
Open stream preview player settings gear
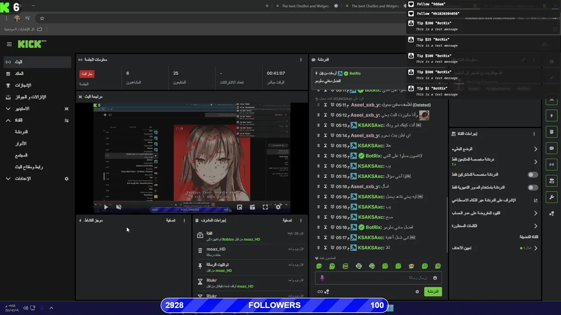coord(278,207)
